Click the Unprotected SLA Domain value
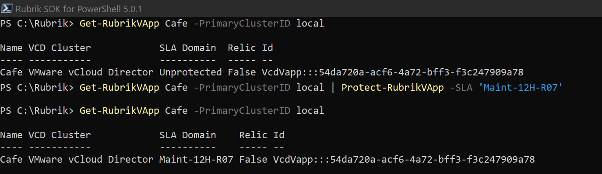 pos(191,72)
